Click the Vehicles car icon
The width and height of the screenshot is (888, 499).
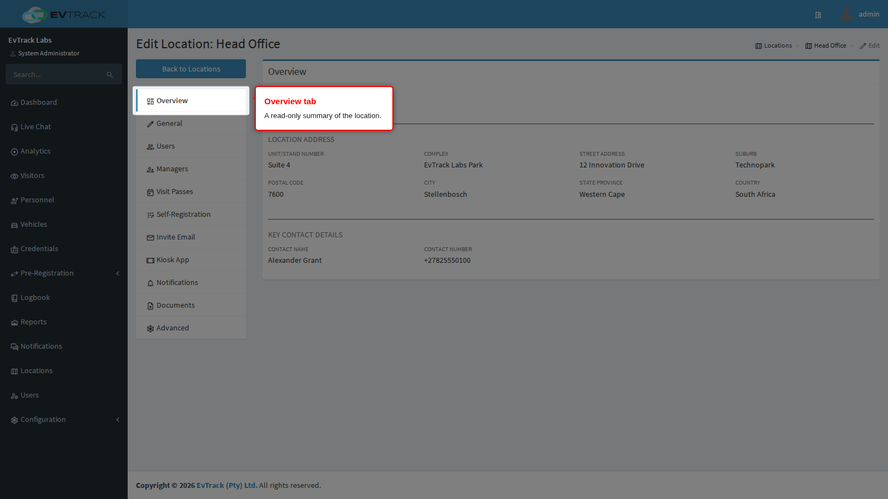pos(14,225)
